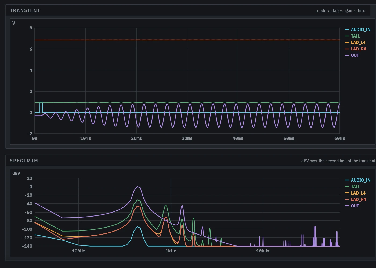Image resolution: width=376 pixels, height=268 pixels.
Task: Click the 10kHz frequency axis label
Action: (263, 251)
